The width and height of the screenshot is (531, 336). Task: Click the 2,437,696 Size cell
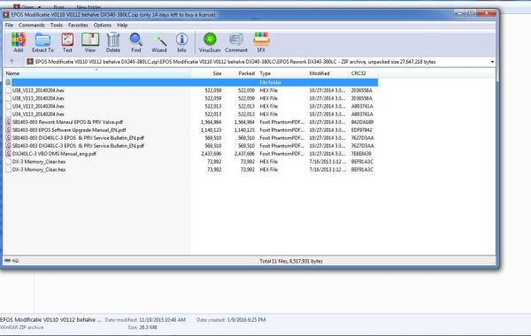(211, 154)
